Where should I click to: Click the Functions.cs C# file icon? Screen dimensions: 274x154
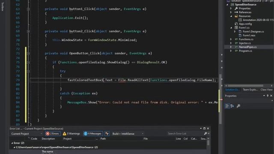[236, 39]
